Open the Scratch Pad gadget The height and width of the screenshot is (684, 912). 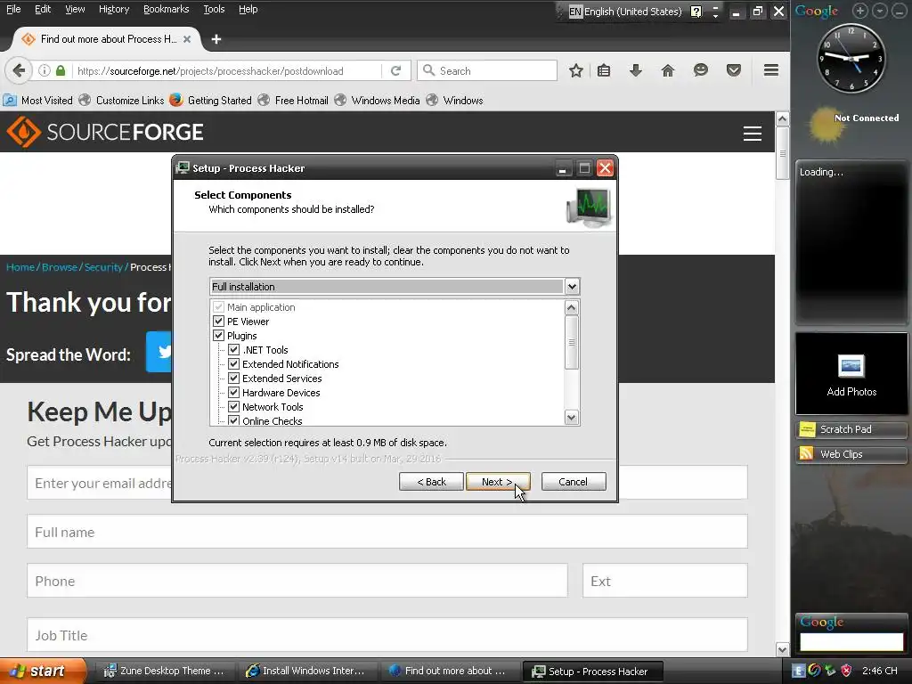point(851,429)
